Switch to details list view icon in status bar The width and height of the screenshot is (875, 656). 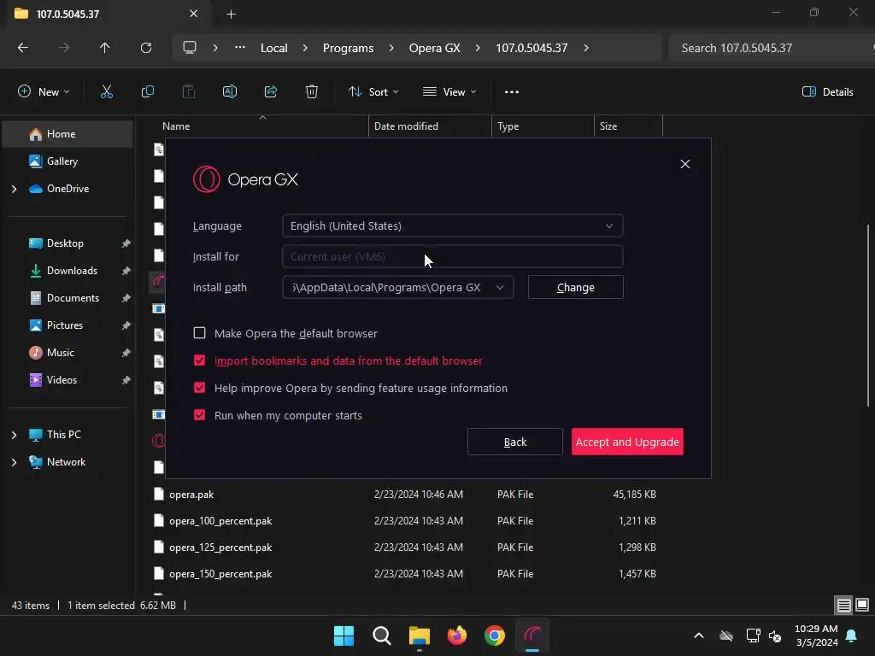(843, 606)
